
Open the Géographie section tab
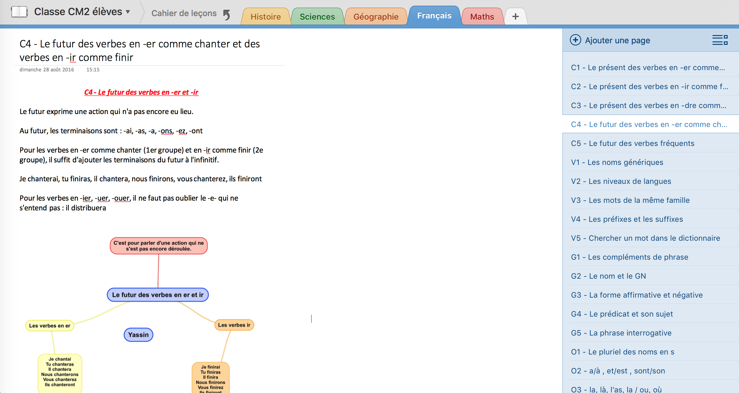coord(376,17)
